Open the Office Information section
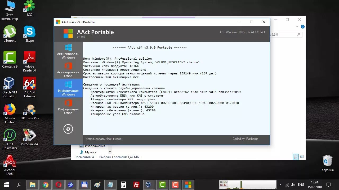 pyautogui.click(x=68, y=107)
